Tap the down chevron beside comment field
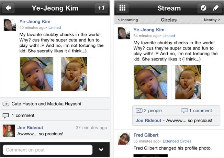Image resolution: width=224 pixels, height=158 pixels. click(101, 149)
